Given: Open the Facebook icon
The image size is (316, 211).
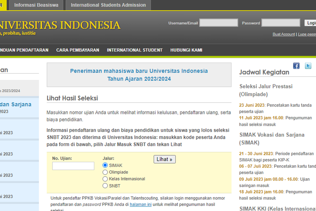Looking at the screenshot, I should click(x=296, y=66).
